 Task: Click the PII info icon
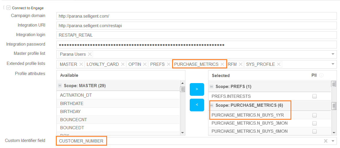(321, 75)
